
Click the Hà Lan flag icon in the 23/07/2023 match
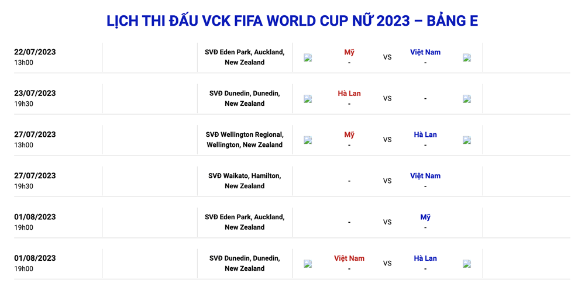tap(308, 99)
